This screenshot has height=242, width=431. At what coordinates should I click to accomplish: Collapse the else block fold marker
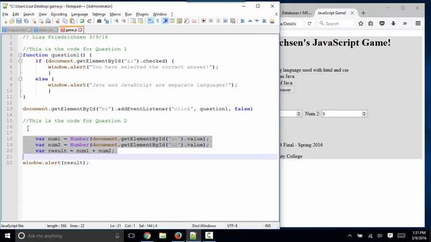click(x=20, y=79)
